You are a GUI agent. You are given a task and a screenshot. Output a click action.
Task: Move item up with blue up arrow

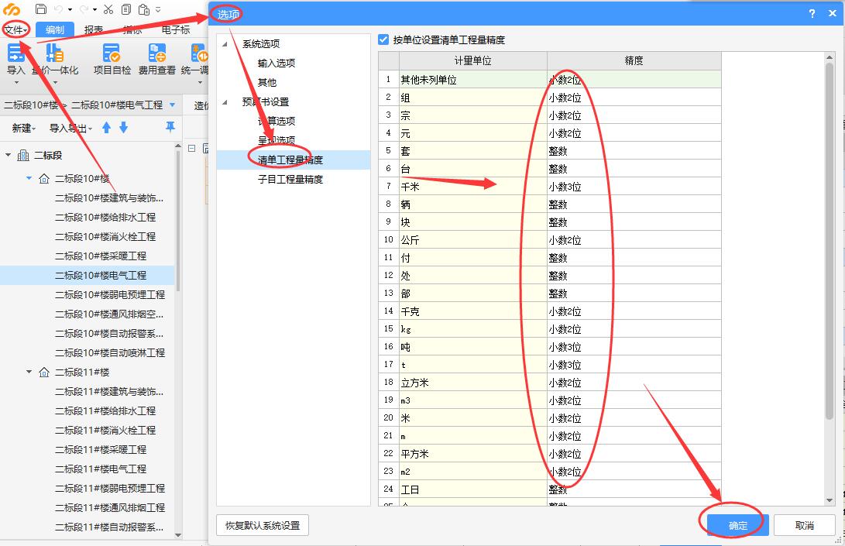point(107,128)
